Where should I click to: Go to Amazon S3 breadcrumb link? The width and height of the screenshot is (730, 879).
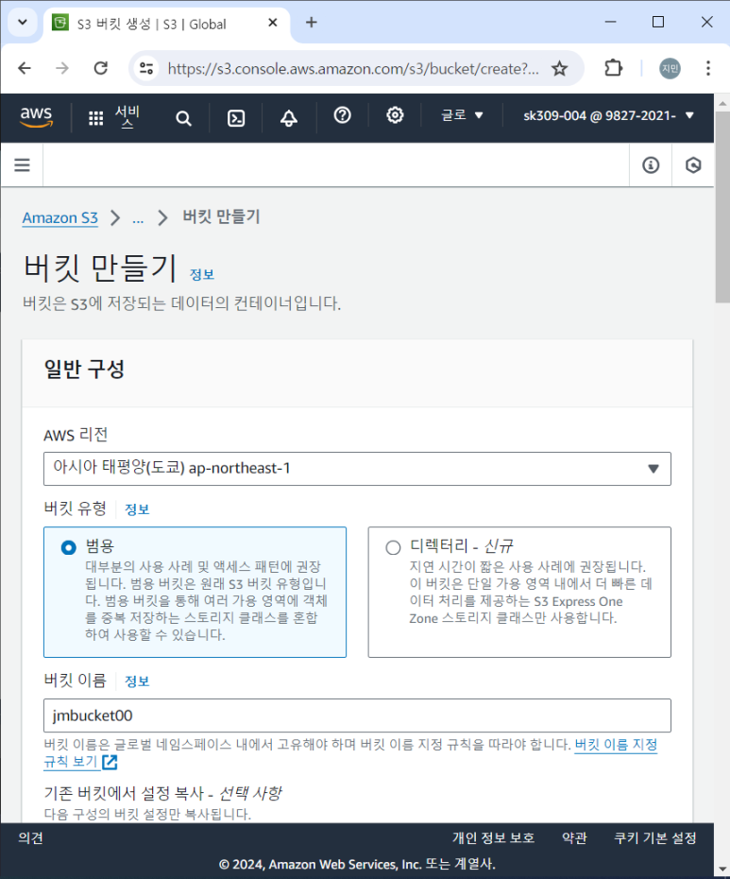(59, 217)
